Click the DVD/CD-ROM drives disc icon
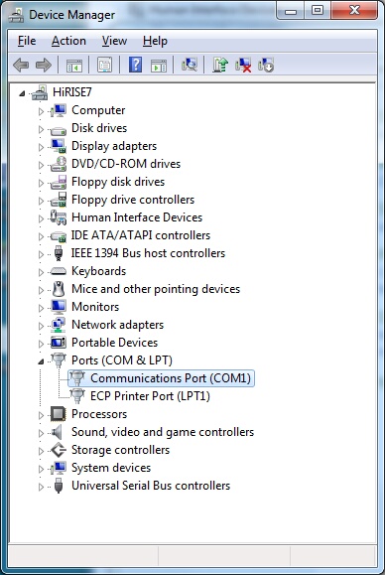This screenshot has height=575, width=385. pyautogui.click(x=59, y=164)
